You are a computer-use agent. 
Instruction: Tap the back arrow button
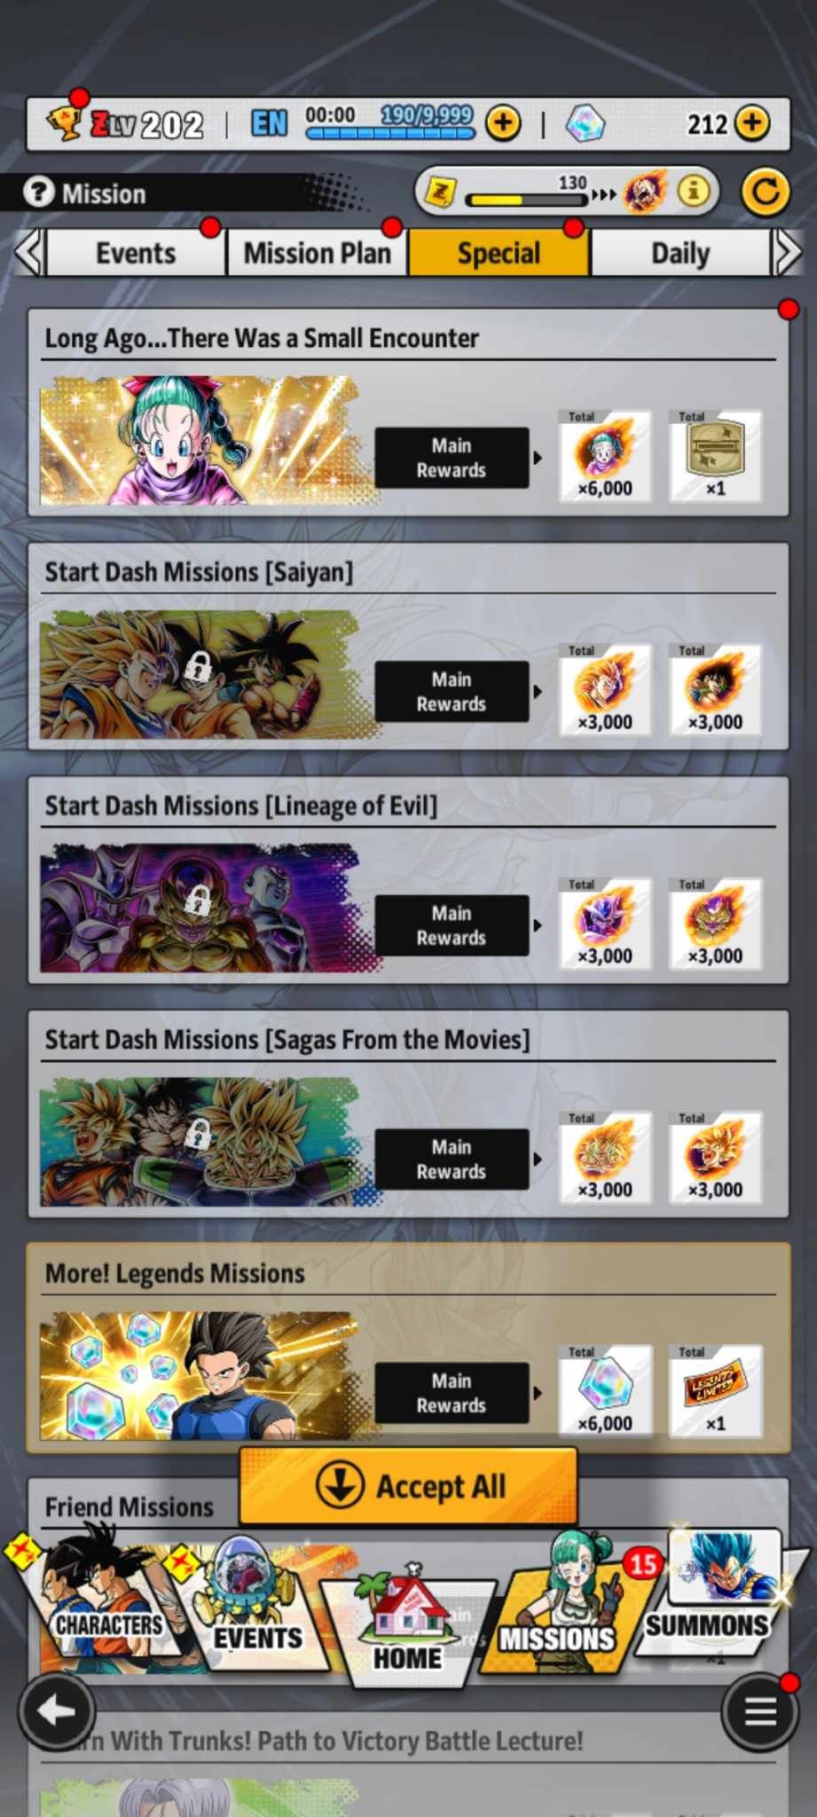(x=57, y=1711)
